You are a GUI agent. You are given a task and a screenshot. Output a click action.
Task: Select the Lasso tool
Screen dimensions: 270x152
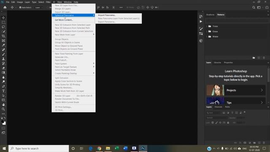(x=3, y=27)
